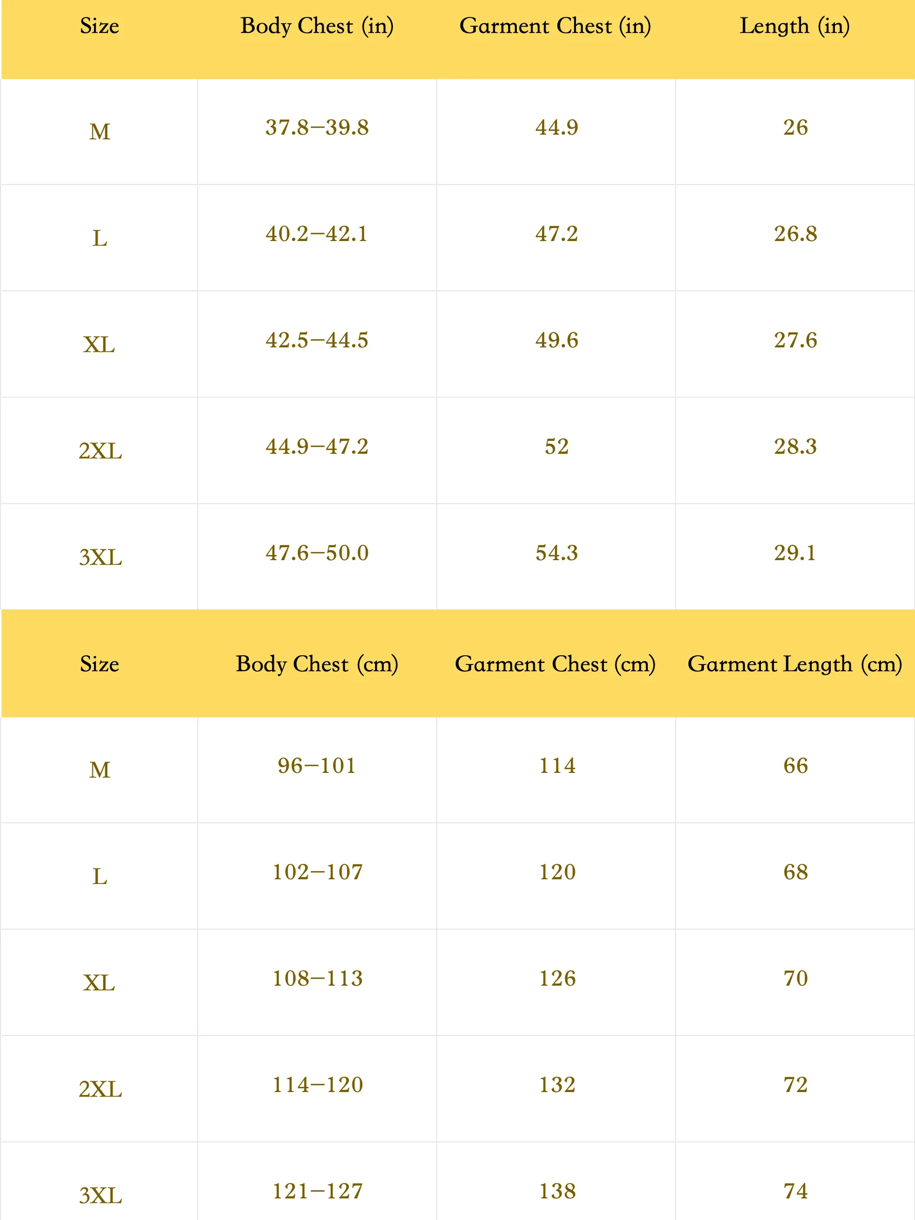The height and width of the screenshot is (1220, 915).
Task: Select the 54.3 garment chest cell
Action: pos(556,553)
